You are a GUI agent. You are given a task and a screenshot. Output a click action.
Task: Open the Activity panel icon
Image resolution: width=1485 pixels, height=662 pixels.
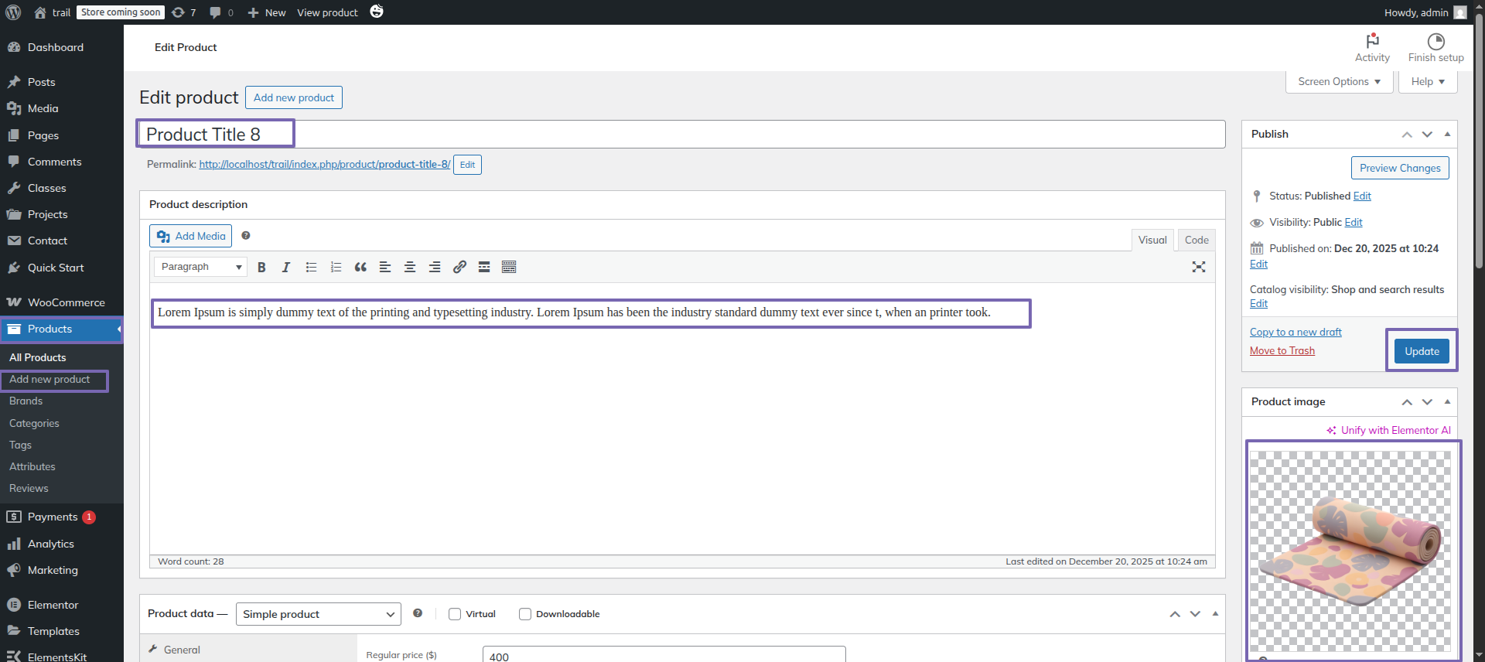coord(1372,47)
